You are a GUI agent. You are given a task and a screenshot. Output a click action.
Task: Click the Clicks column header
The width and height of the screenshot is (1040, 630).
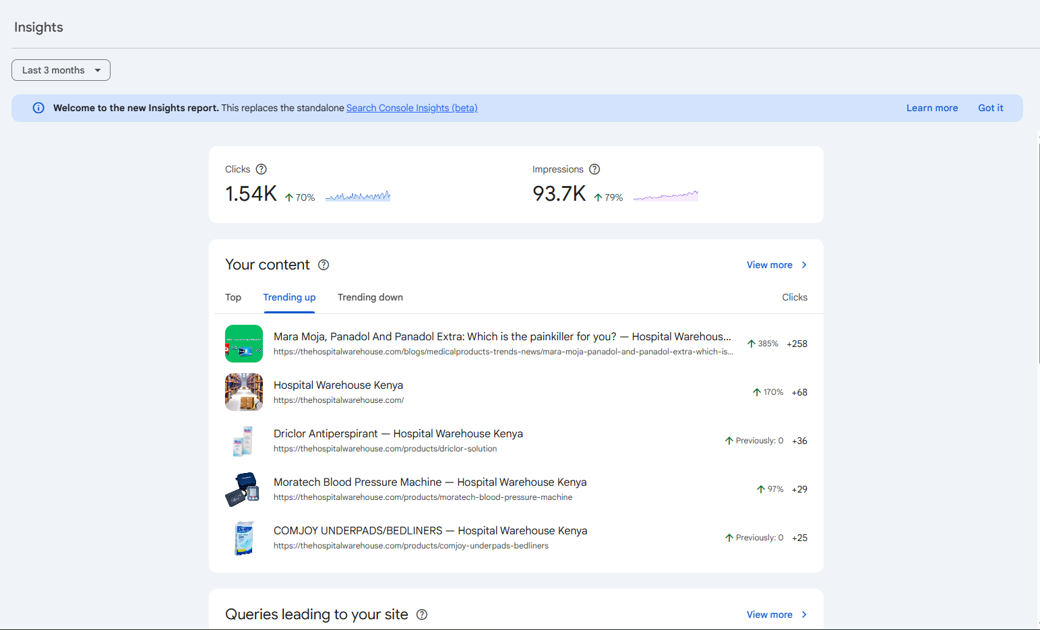(x=795, y=297)
